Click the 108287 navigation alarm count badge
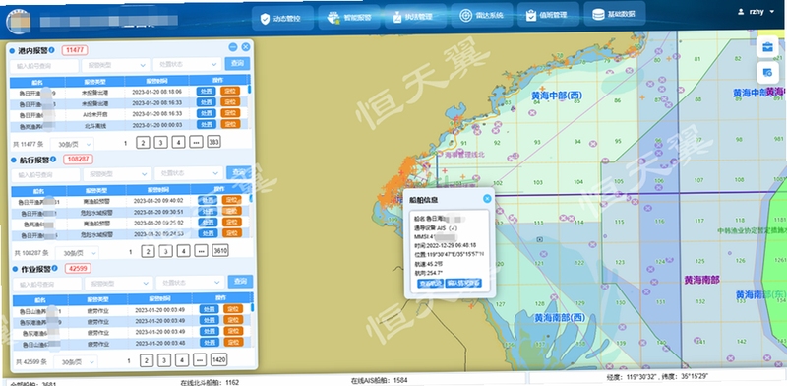 tap(79, 160)
